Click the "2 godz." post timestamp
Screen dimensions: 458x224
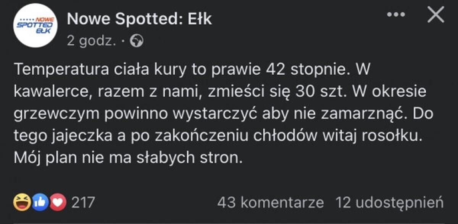pyautogui.click(x=92, y=41)
